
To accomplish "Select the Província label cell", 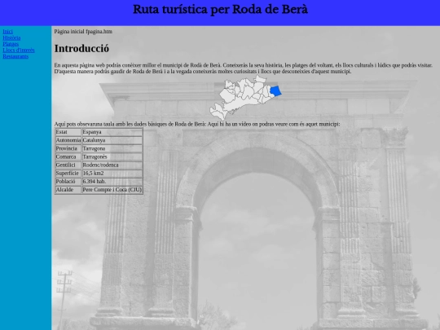I will click(68, 148).
